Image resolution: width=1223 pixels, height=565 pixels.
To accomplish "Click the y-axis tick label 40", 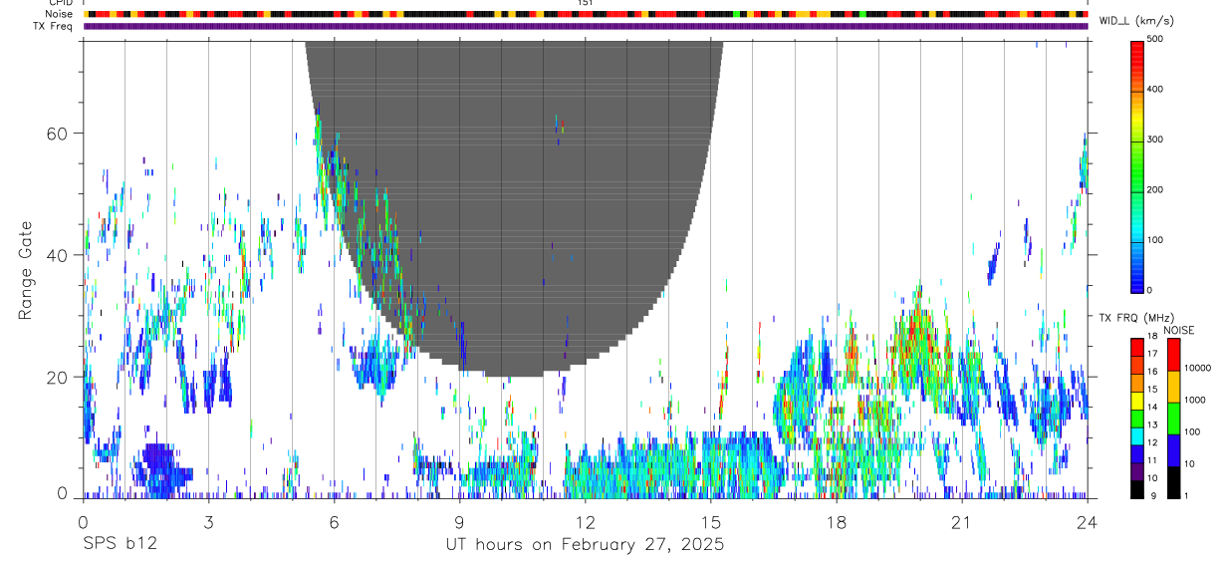I will pos(60,255).
